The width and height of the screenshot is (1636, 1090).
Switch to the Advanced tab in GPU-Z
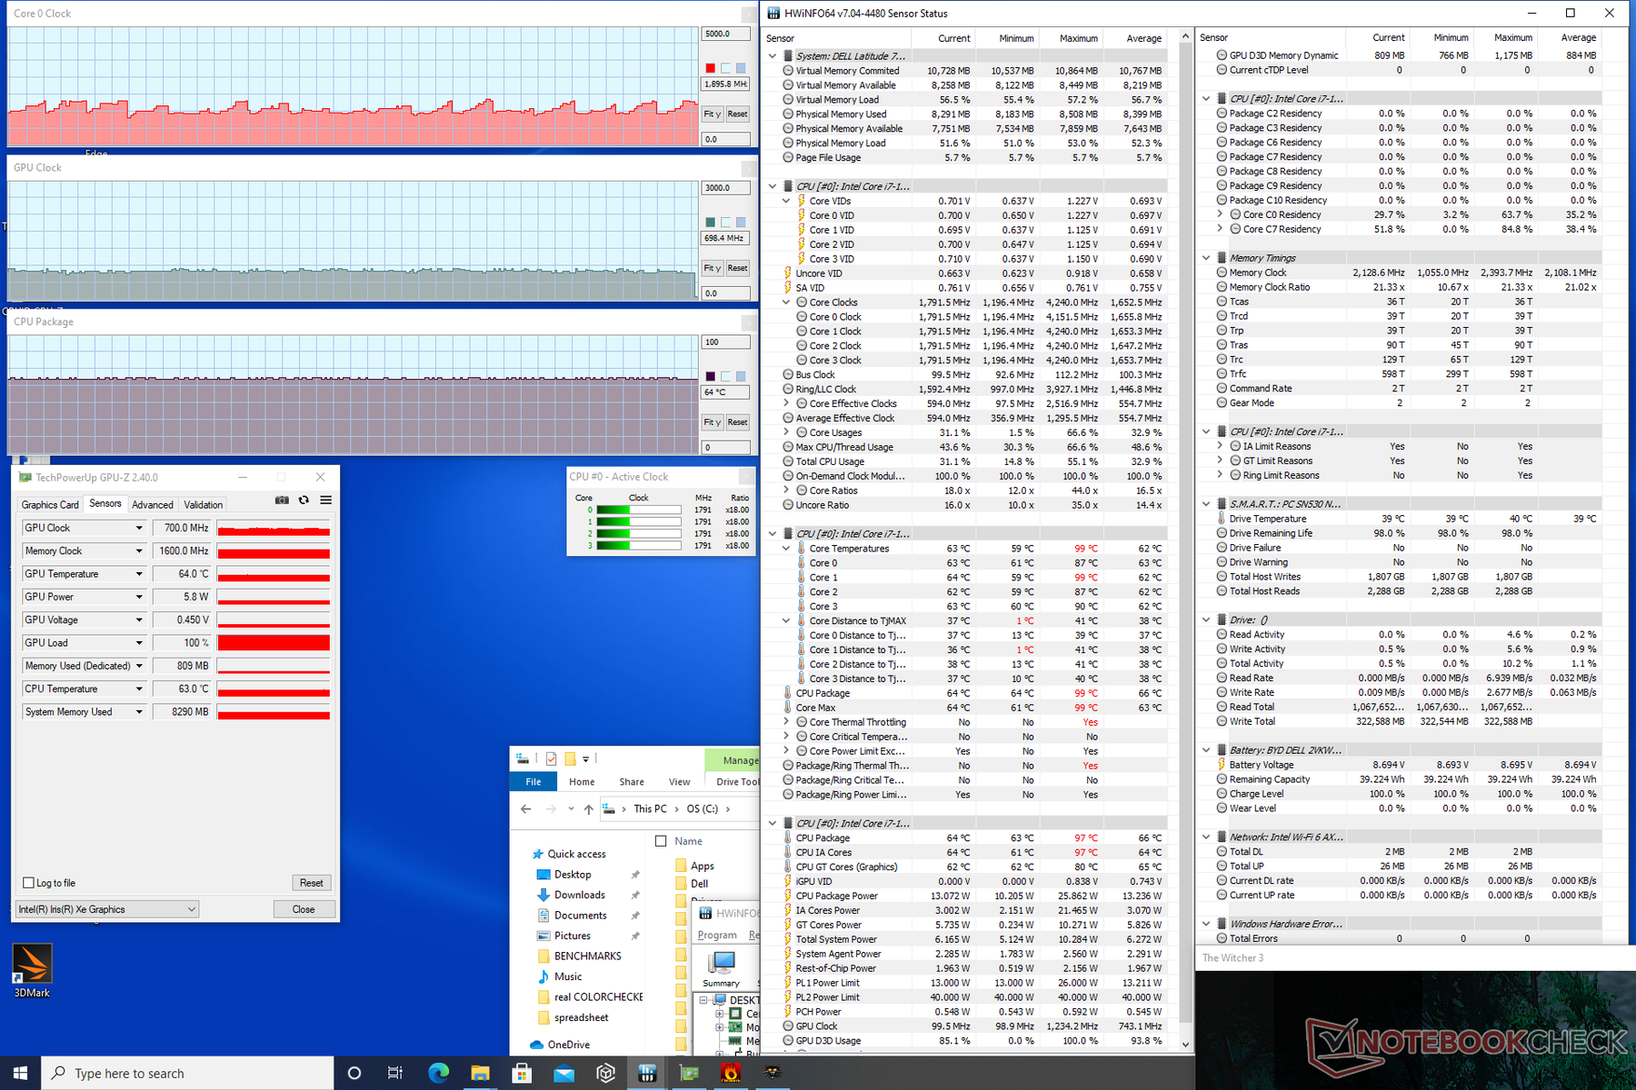152,505
